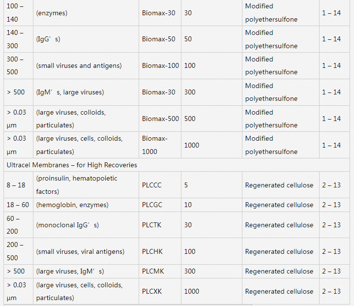
Task: Select the PLCGC cell
Action: click(x=152, y=205)
